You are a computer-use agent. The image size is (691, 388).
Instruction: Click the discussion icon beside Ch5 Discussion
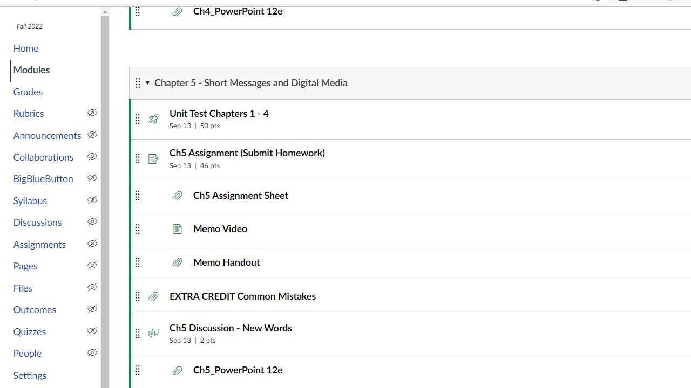(154, 334)
